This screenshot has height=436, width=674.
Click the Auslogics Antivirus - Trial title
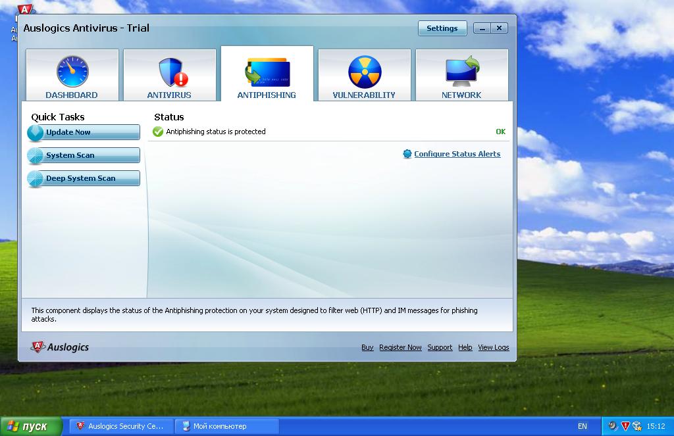tap(86, 28)
